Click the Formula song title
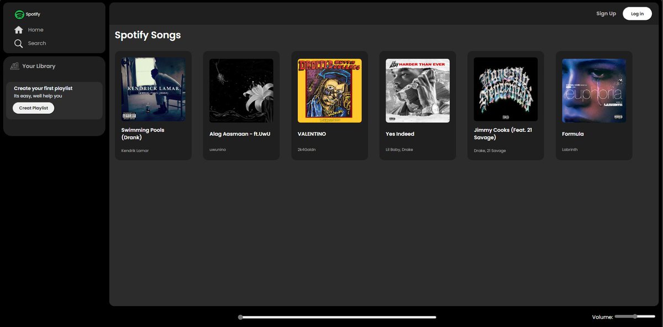Image resolution: width=663 pixels, height=327 pixels. (573, 134)
